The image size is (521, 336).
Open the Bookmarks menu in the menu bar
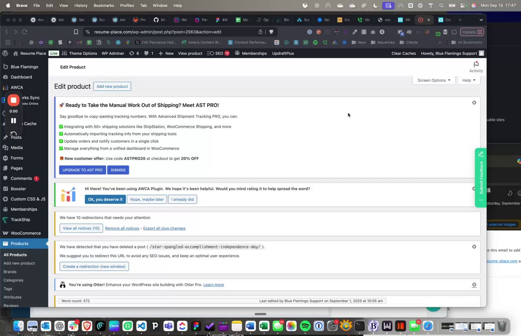click(104, 5)
